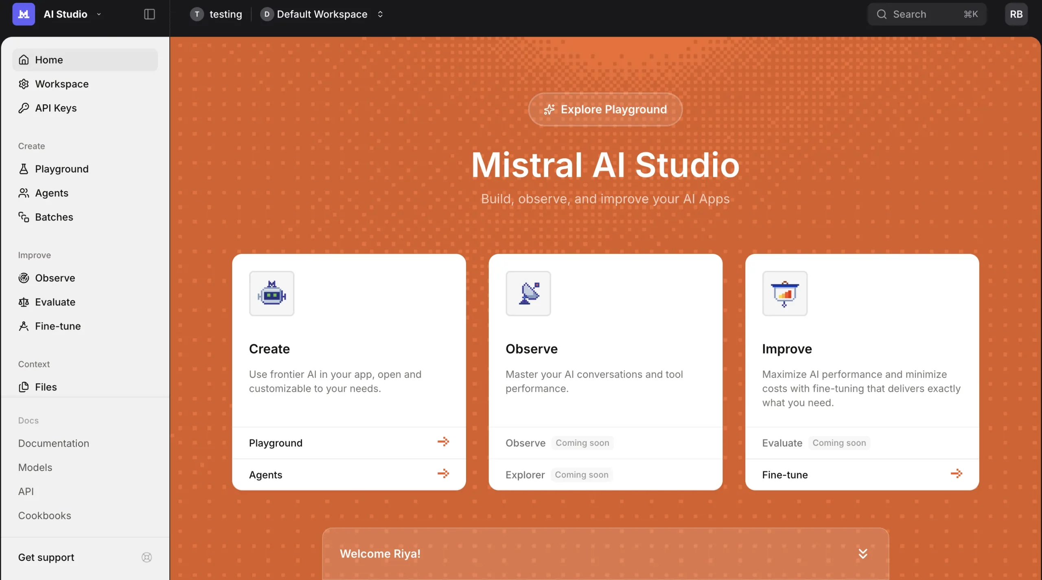This screenshot has width=1042, height=580.
Task: Select the Home icon in the sidebar
Action: (x=24, y=59)
